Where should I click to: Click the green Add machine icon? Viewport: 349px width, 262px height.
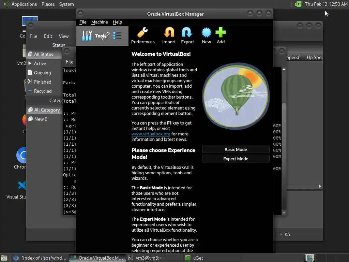tap(221, 35)
